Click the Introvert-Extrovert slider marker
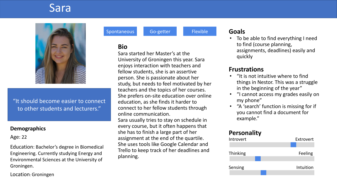Screen dimensions: 337x189 click(293, 145)
